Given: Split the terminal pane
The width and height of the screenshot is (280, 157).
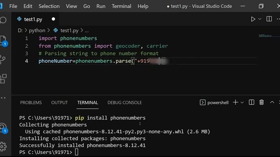Looking at the screenshot, I should point(252,102).
